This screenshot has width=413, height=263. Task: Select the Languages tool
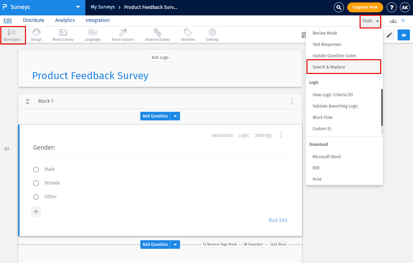pos(92,34)
